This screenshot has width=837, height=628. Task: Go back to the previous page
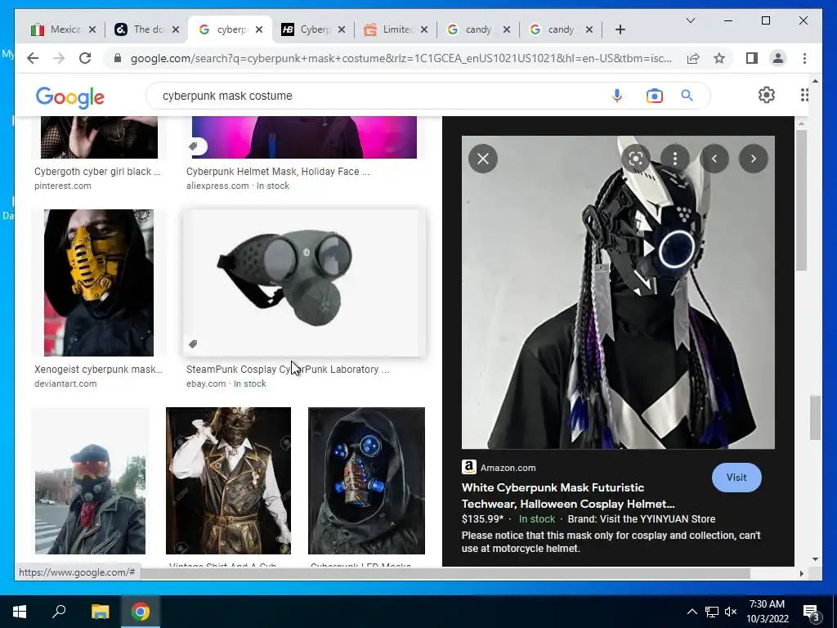pos(33,58)
